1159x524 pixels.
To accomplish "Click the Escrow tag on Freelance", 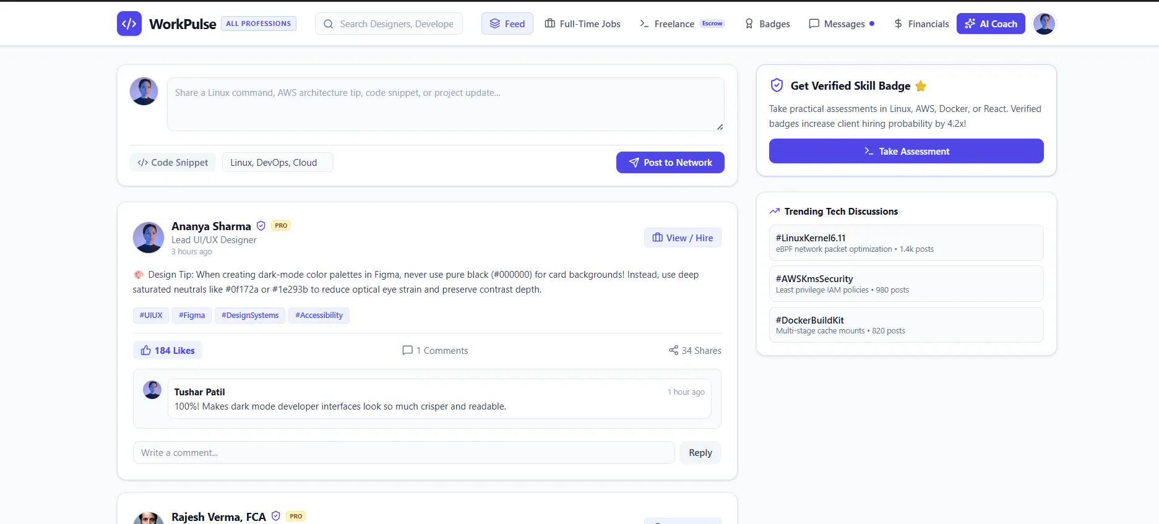I will tap(712, 24).
